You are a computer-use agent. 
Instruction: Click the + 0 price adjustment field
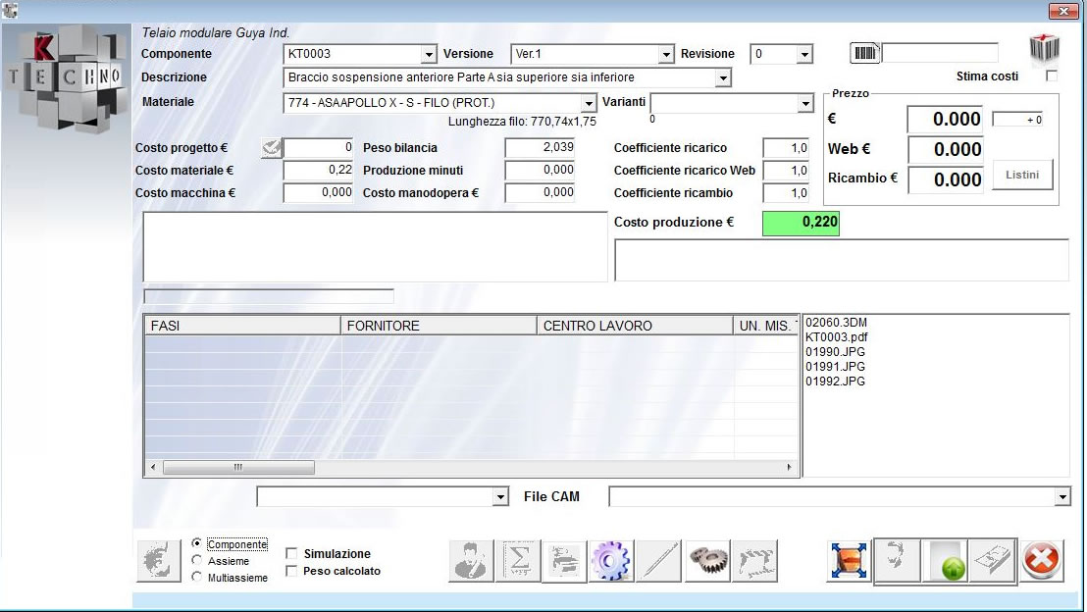point(1018,120)
